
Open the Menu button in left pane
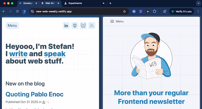12,25
